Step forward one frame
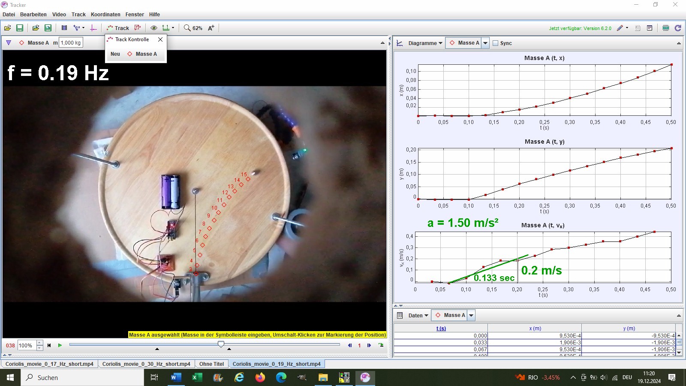Image resolution: width=686 pixels, height=386 pixels. click(369, 345)
